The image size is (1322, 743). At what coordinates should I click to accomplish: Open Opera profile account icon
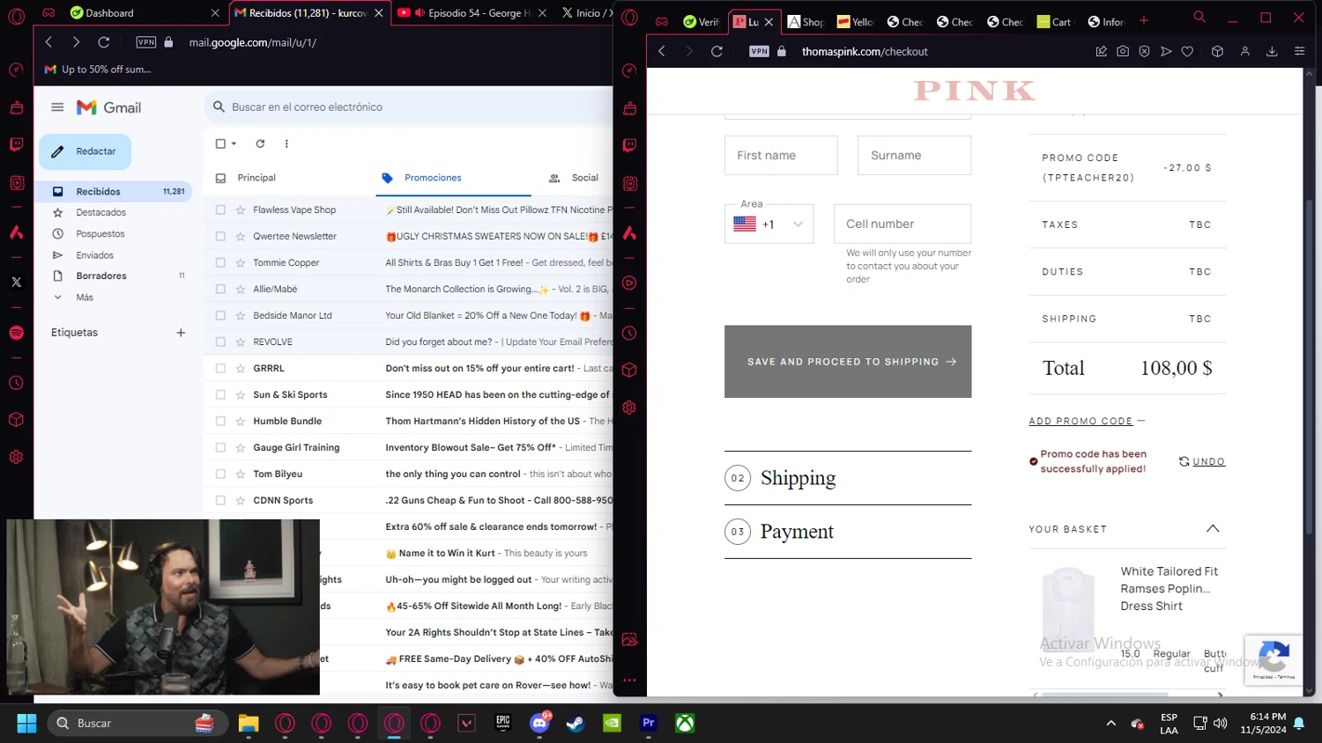[1244, 51]
